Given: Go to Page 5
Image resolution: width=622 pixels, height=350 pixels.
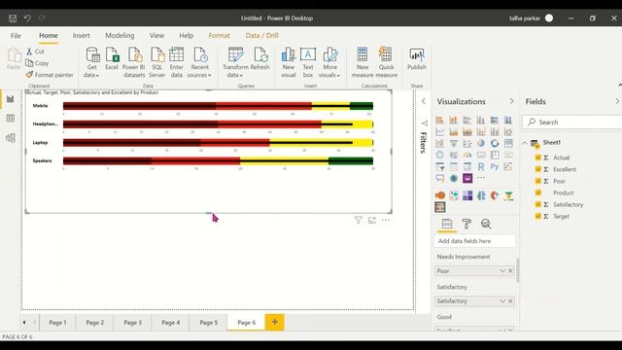Looking at the screenshot, I should 209,322.
